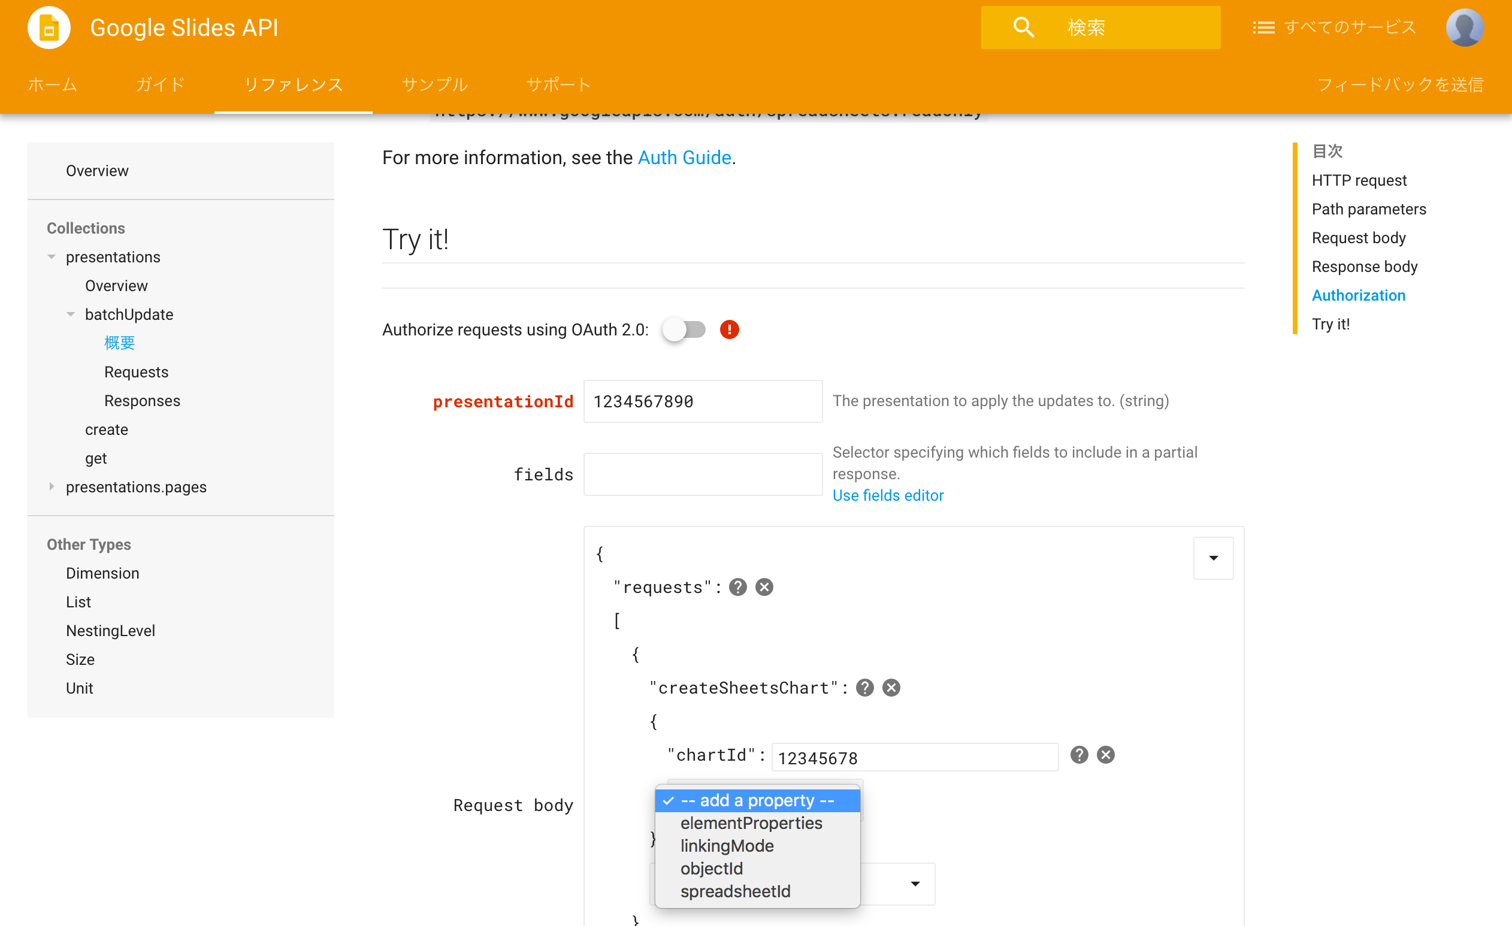Show help for chartId field

[1079, 755]
